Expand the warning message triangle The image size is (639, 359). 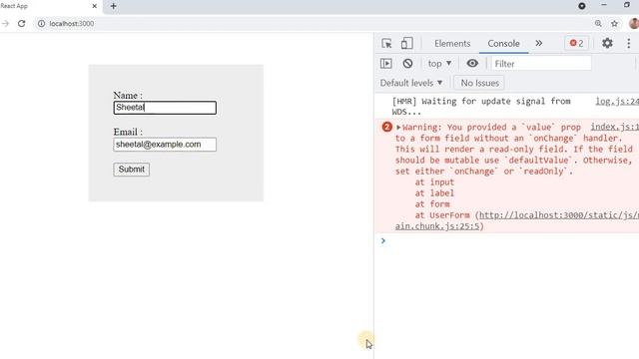[x=398, y=128]
